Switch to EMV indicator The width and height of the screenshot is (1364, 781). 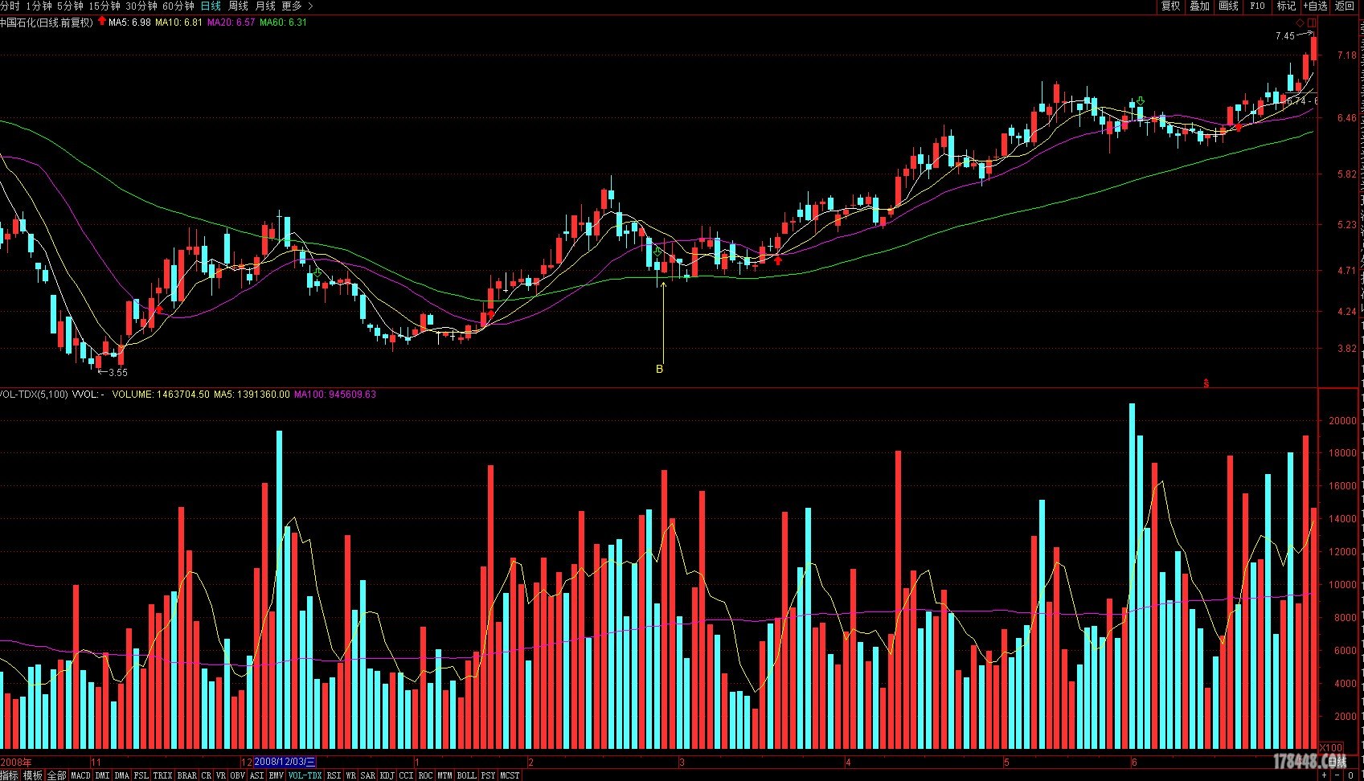276,775
